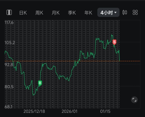Screen dimensions: 145x117
Task: Click the 2026/01 date axis label
Action: click(70, 111)
